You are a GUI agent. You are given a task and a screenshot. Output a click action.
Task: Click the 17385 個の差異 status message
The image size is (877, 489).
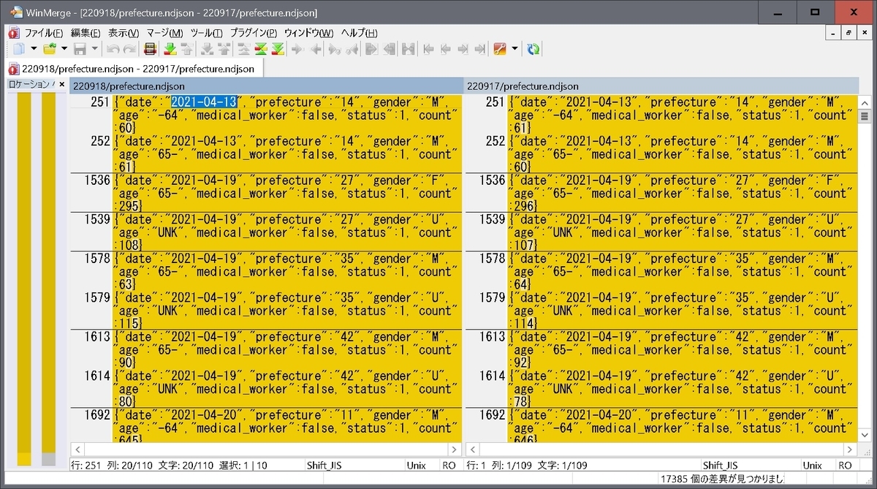[x=721, y=479]
